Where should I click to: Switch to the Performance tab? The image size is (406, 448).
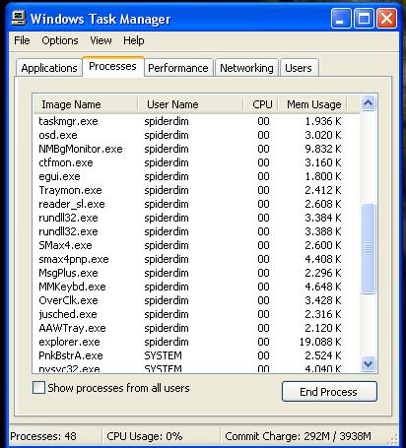pos(178,68)
